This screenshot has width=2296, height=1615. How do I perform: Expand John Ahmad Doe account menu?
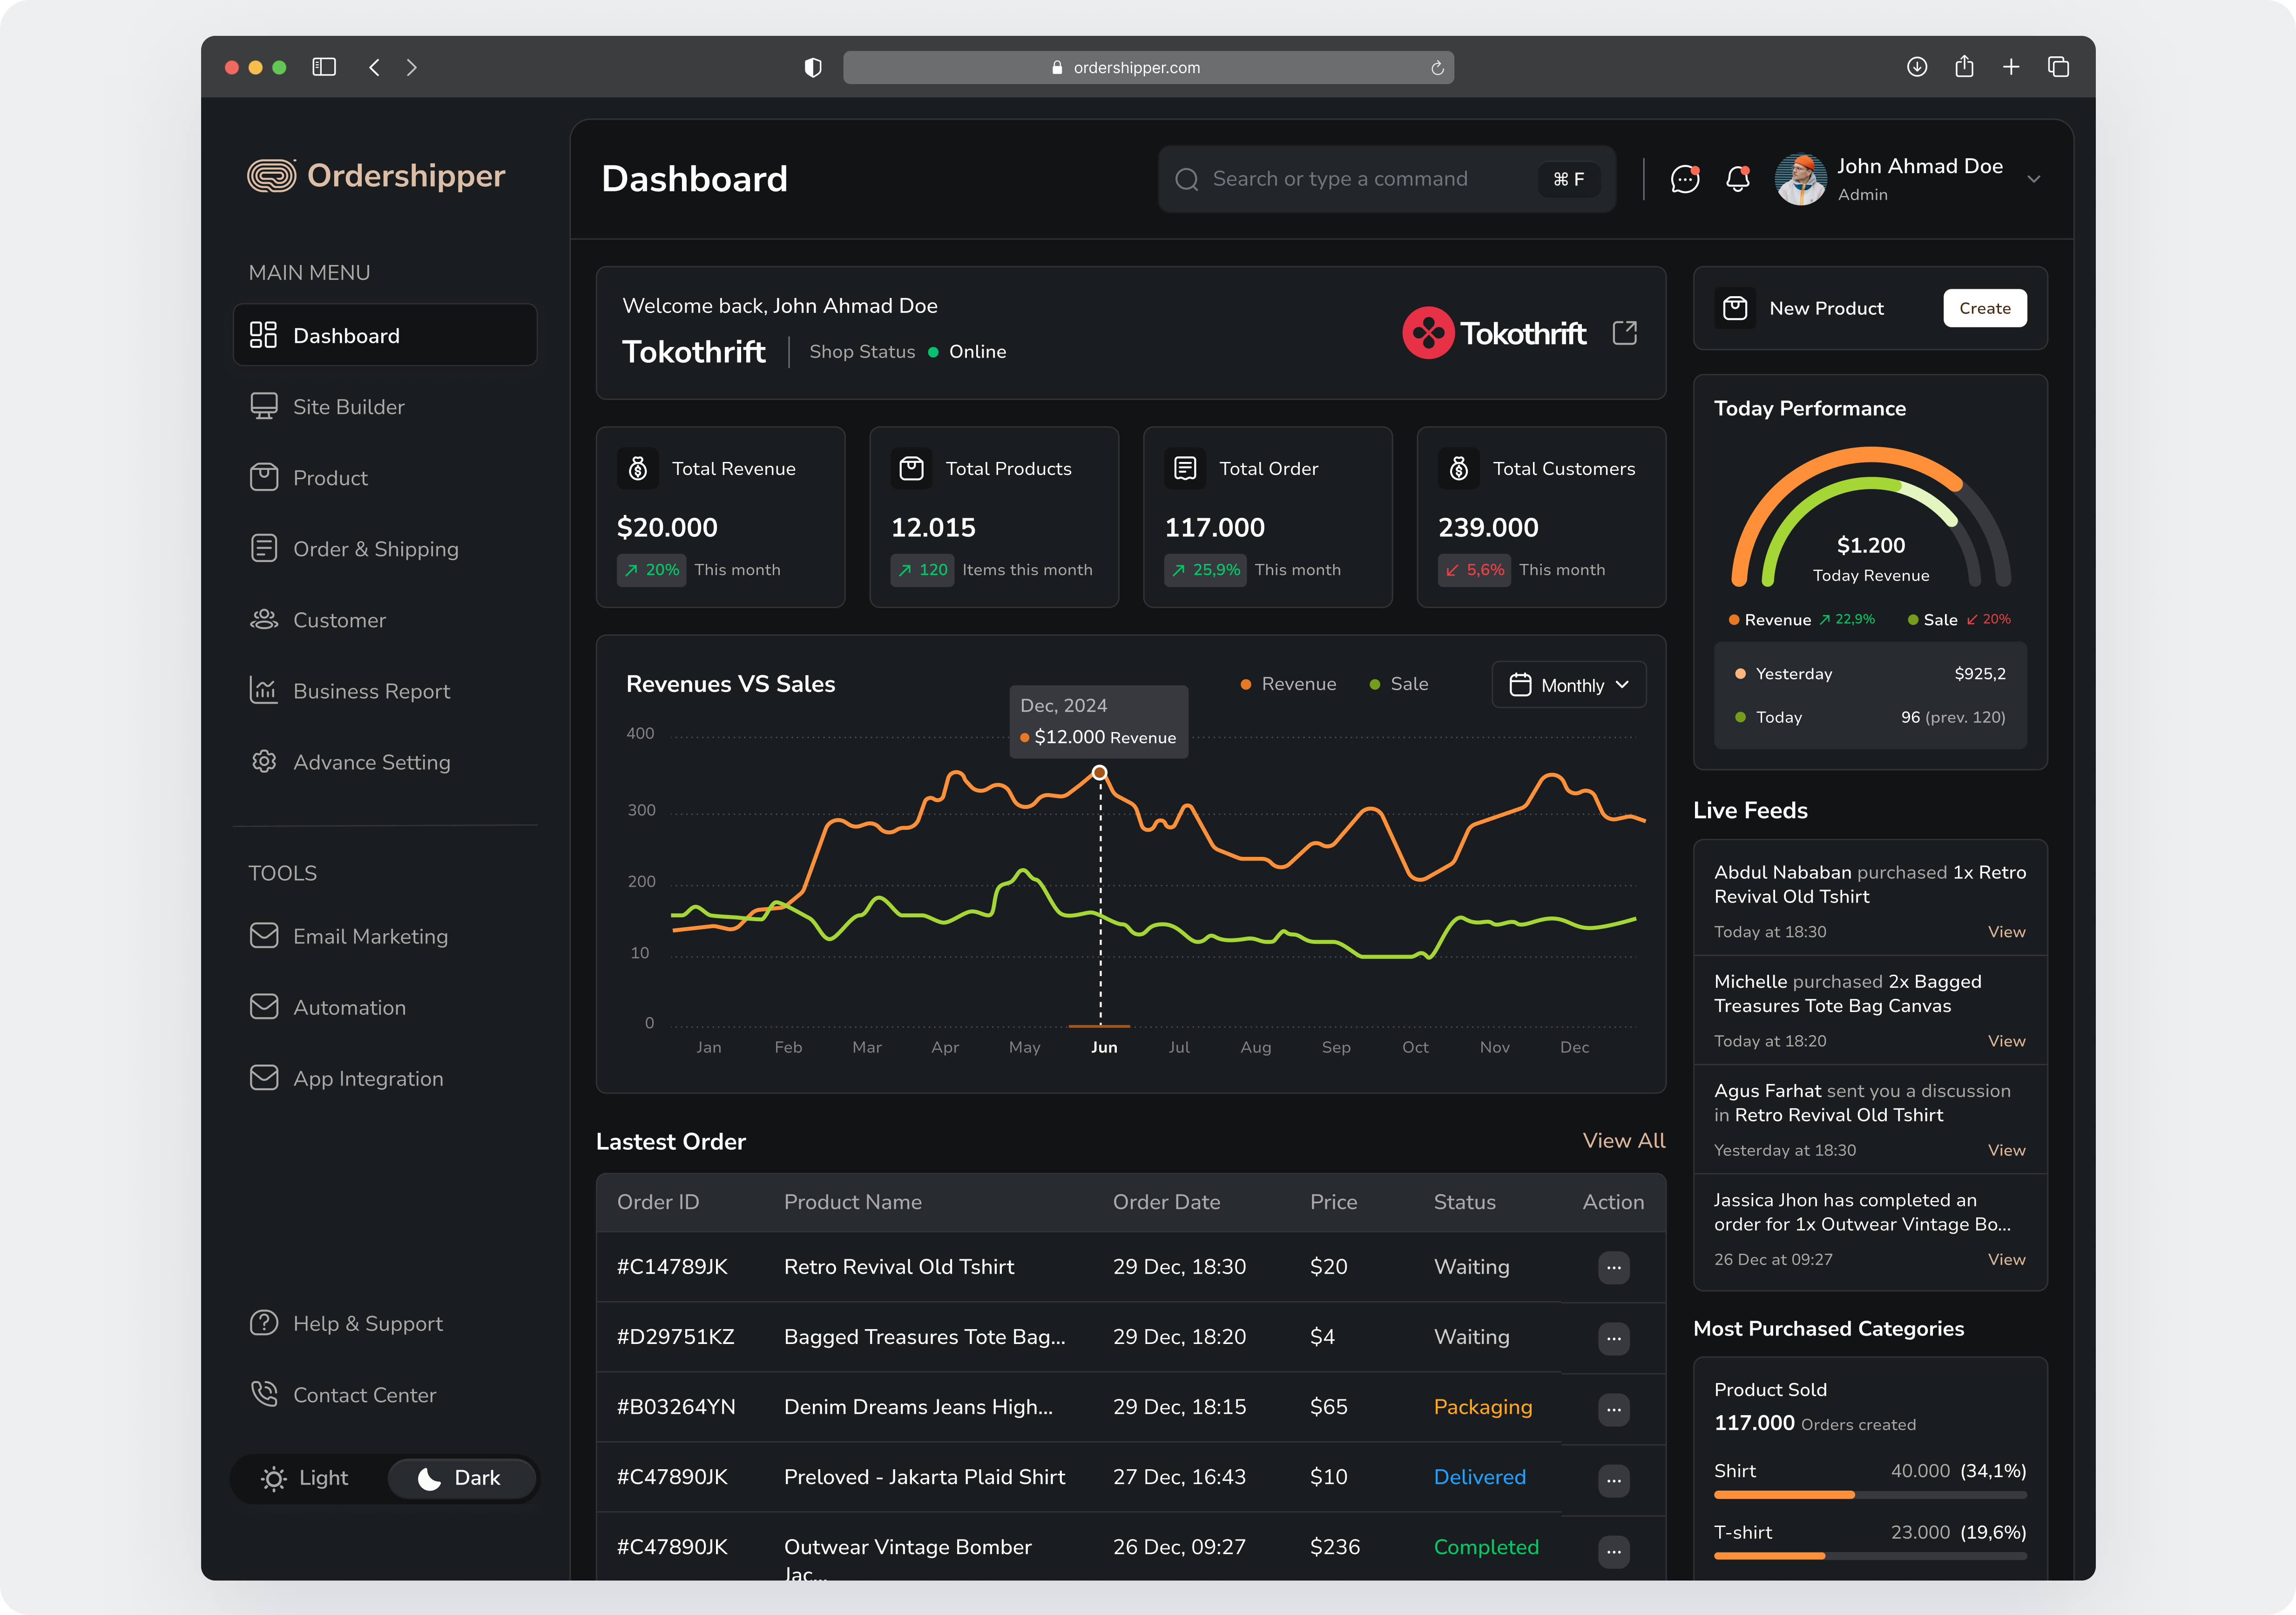[2033, 179]
